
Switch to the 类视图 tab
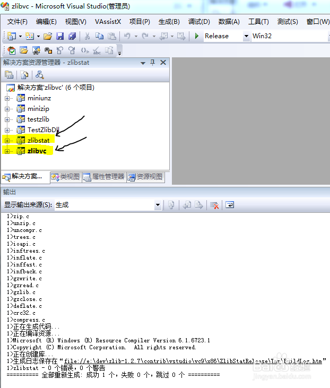(66, 177)
